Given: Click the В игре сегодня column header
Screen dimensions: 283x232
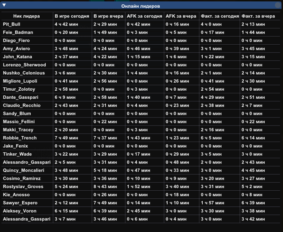Looking at the screenshot, I should coord(72,16).
